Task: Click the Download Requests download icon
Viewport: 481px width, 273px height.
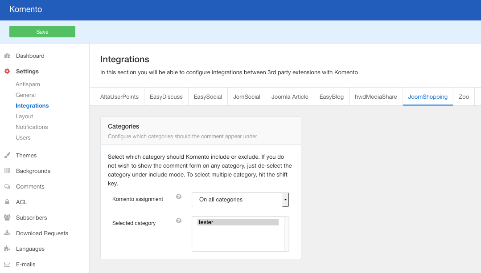Action: tap(7, 233)
